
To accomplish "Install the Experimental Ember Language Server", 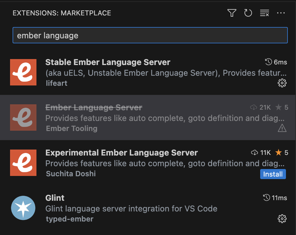I will pyautogui.click(x=273, y=174).
